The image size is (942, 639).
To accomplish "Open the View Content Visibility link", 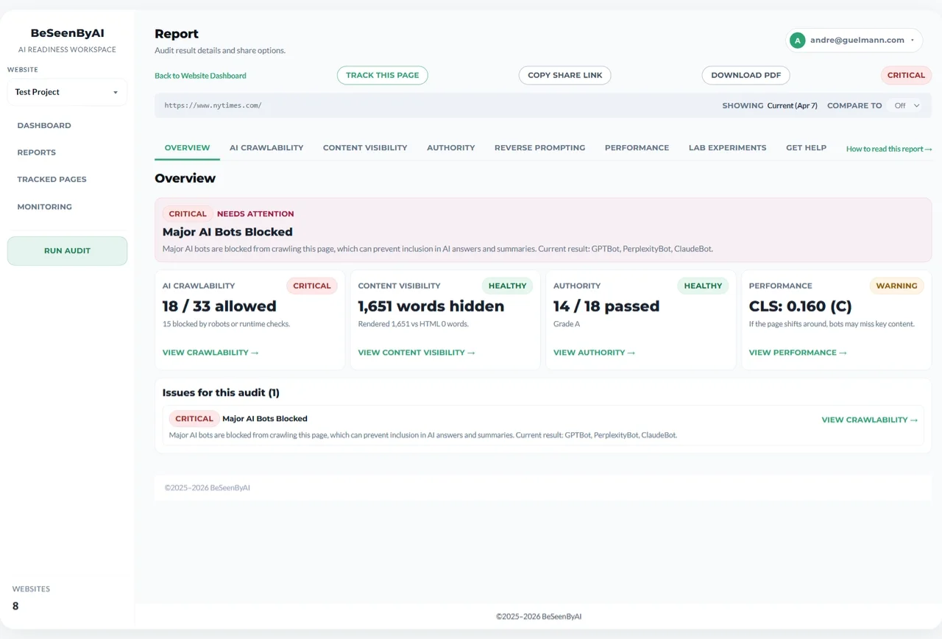I will pos(417,353).
